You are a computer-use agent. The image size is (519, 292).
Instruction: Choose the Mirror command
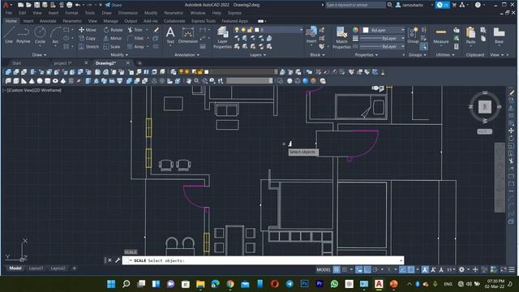tap(113, 38)
